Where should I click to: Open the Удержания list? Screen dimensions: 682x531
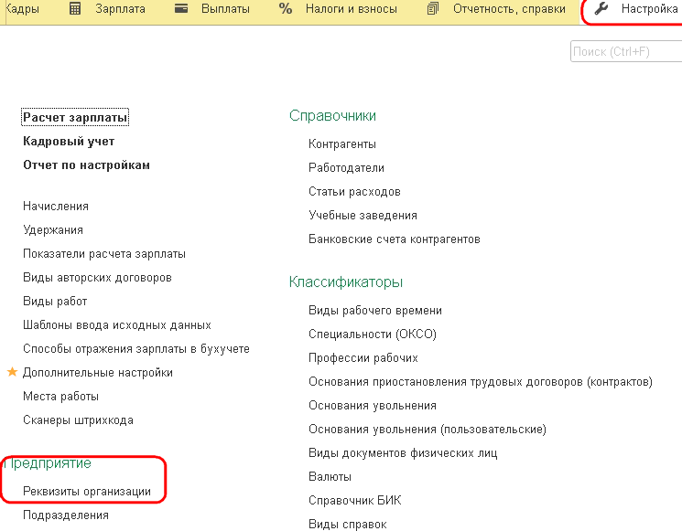point(53,230)
